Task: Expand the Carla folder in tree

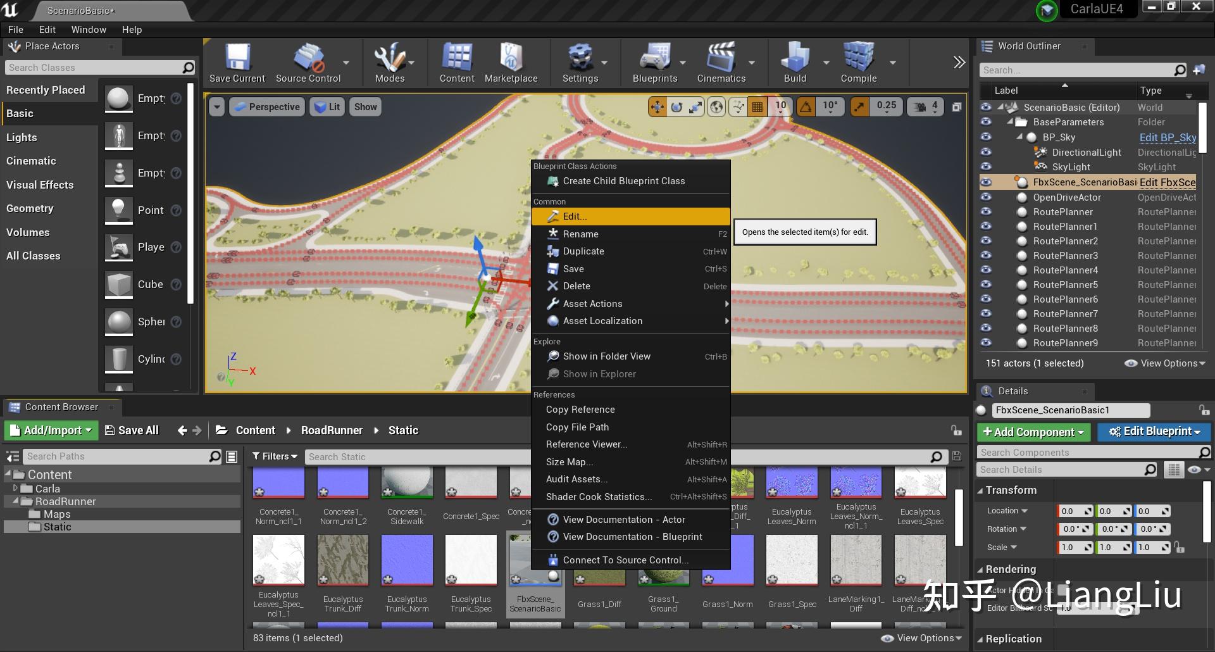Action: click(x=16, y=489)
